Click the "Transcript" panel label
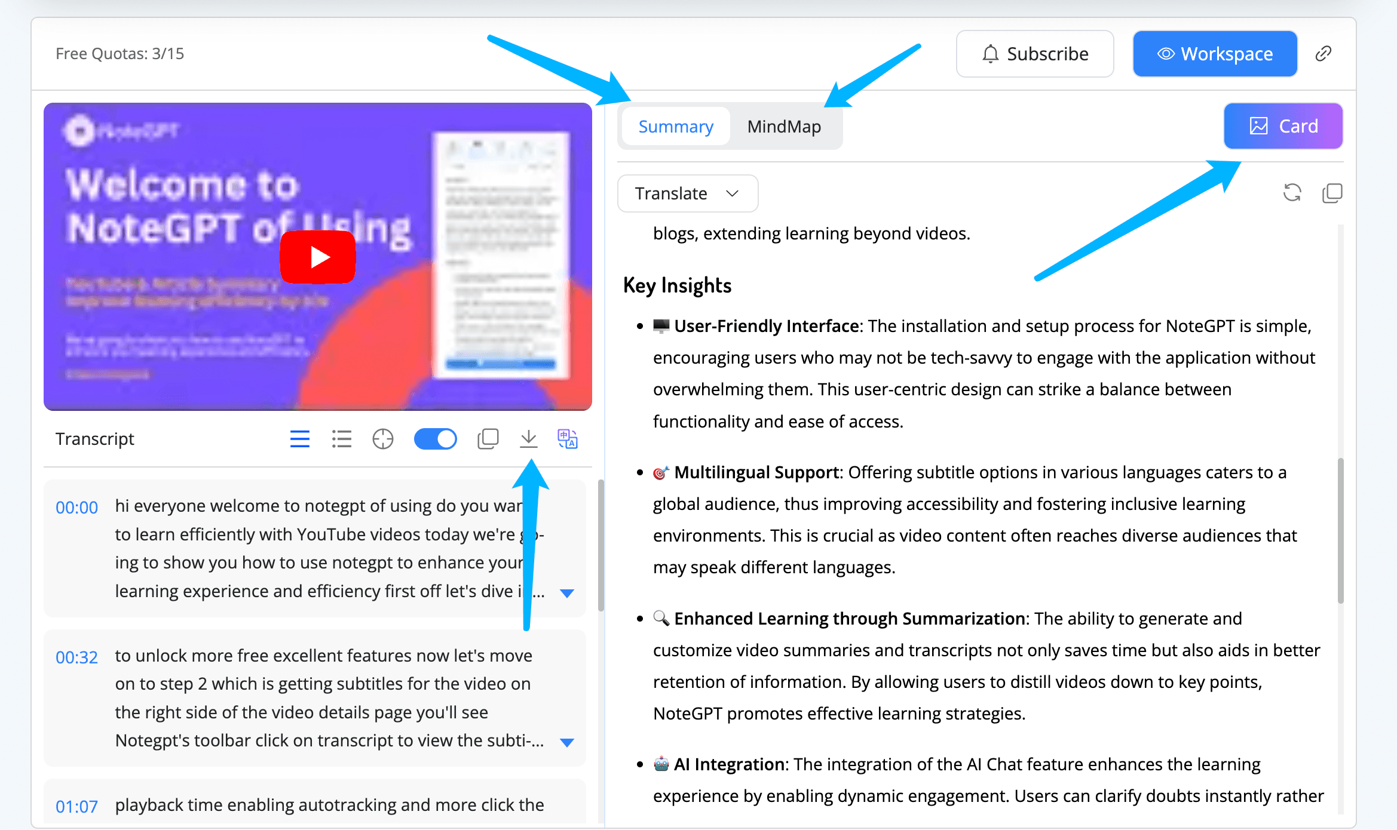1397x830 pixels. pos(94,439)
